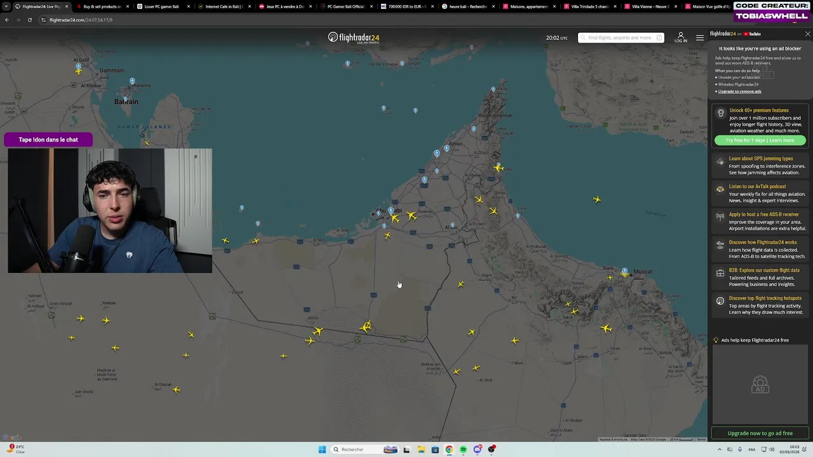Click Upgrade now to go ad free

tap(760, 433)
